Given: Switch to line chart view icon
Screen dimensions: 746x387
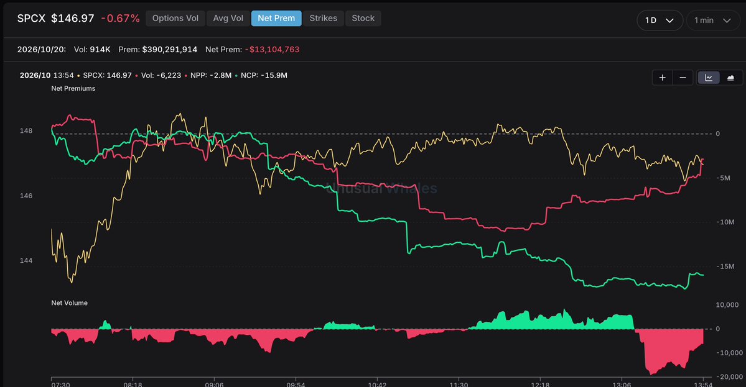Looking at the screenshot, I should click(709, 78).
